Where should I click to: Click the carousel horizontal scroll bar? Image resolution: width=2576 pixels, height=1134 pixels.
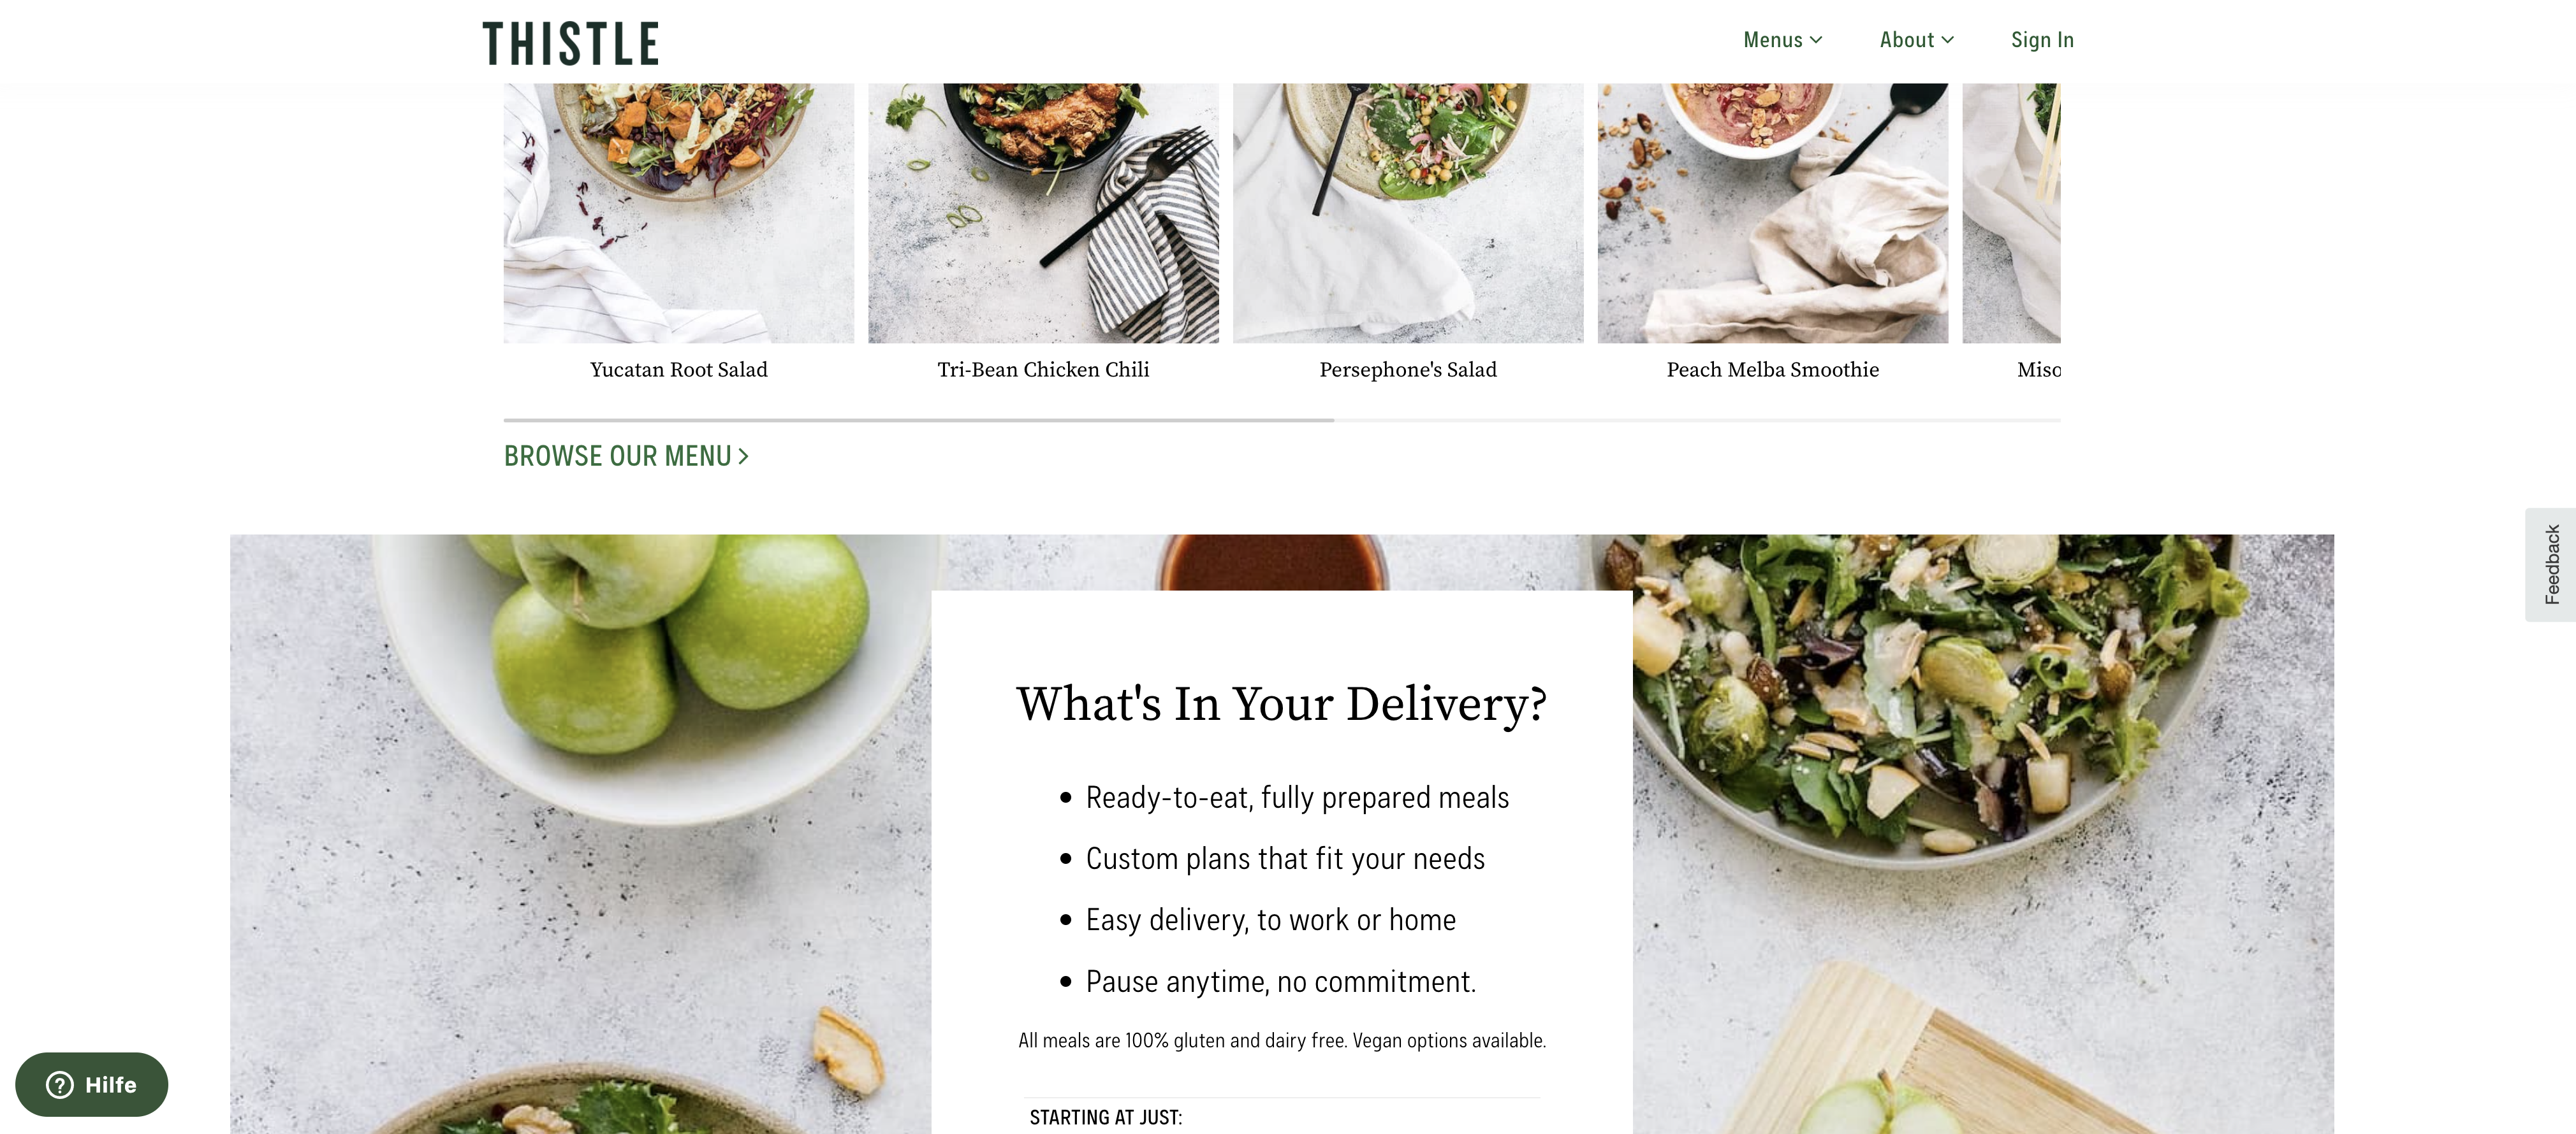[x=1282, y=420]
